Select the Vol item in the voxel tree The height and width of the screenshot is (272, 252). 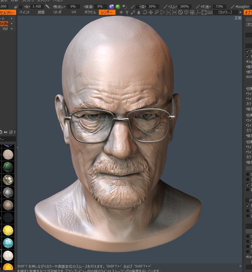click(5, 29)
